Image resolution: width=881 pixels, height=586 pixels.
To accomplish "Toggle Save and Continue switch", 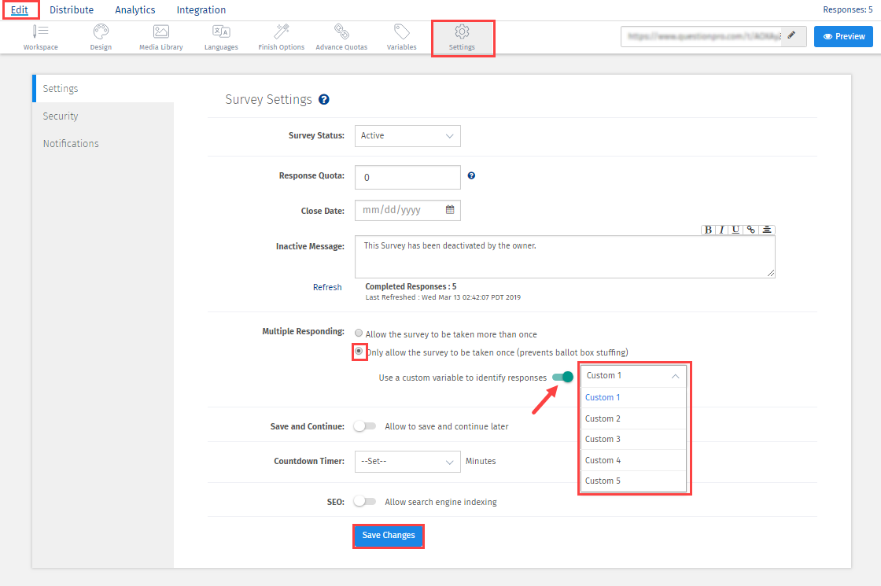I will click(365, 426).
